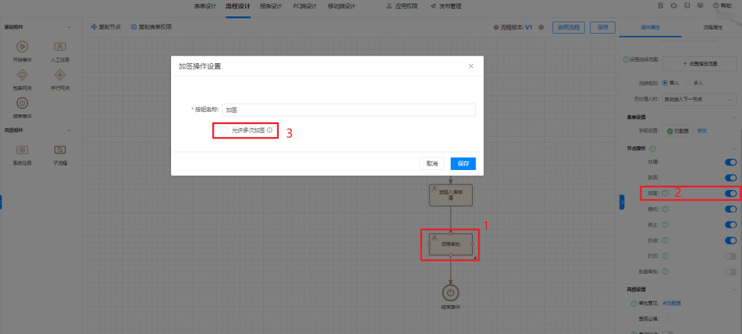
Task: Select the 人工任务 manual task component
Action: [x=60, y=51]
